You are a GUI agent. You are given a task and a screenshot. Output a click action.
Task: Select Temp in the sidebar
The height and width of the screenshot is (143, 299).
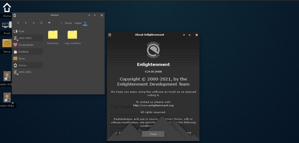pos(28,59)
